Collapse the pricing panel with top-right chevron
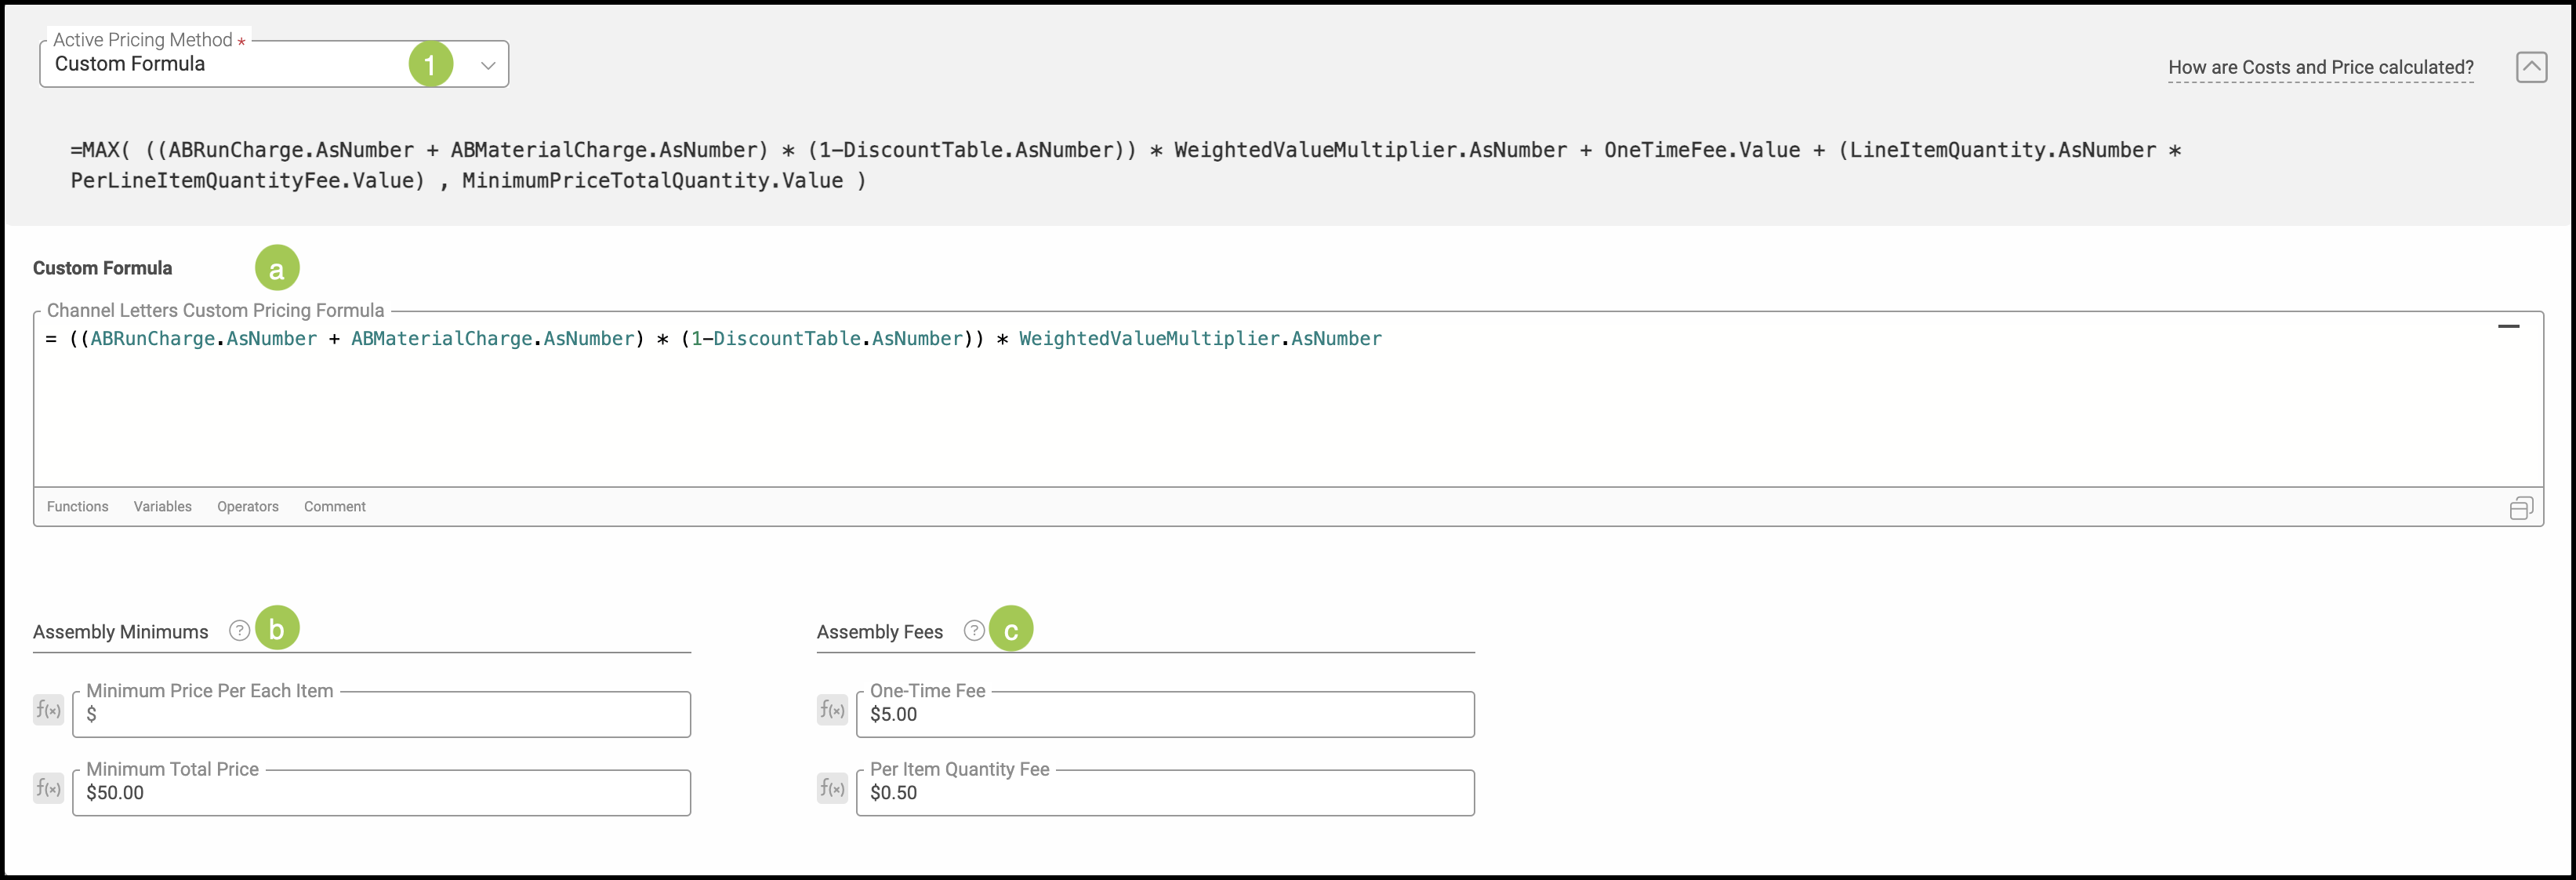 pyautogui.click(x=2531, y=67)
